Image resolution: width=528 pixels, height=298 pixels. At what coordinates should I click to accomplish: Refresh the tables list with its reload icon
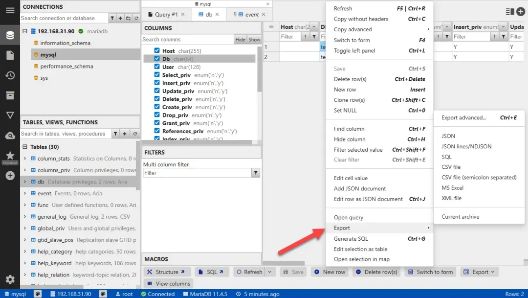[x=135, y=134]
